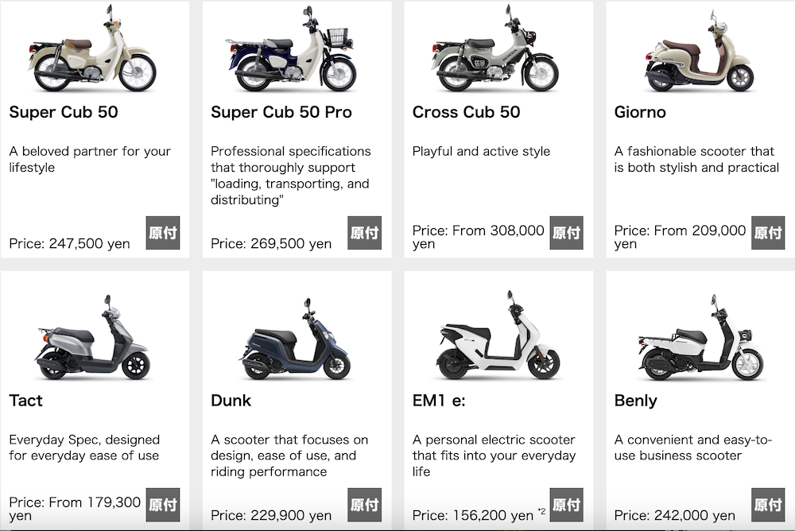Open the Super Cub 50 photo
Image resolution: width=795 pixels, height=531 pixels.
click(91, 51)
